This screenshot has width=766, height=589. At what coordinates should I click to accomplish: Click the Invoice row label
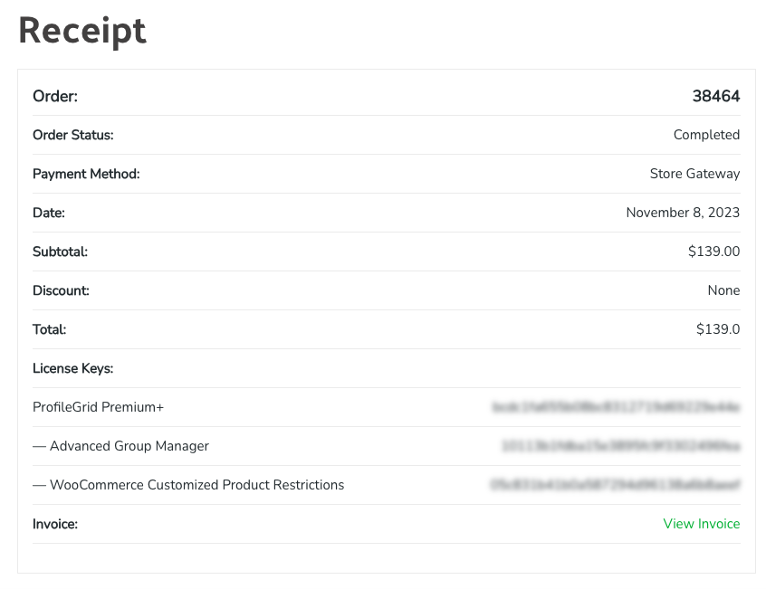[x=55, y=524]
